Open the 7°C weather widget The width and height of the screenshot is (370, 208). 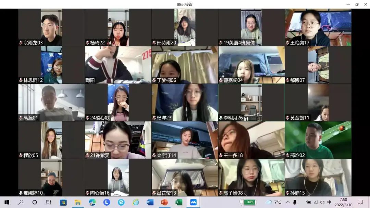(273, 202)
